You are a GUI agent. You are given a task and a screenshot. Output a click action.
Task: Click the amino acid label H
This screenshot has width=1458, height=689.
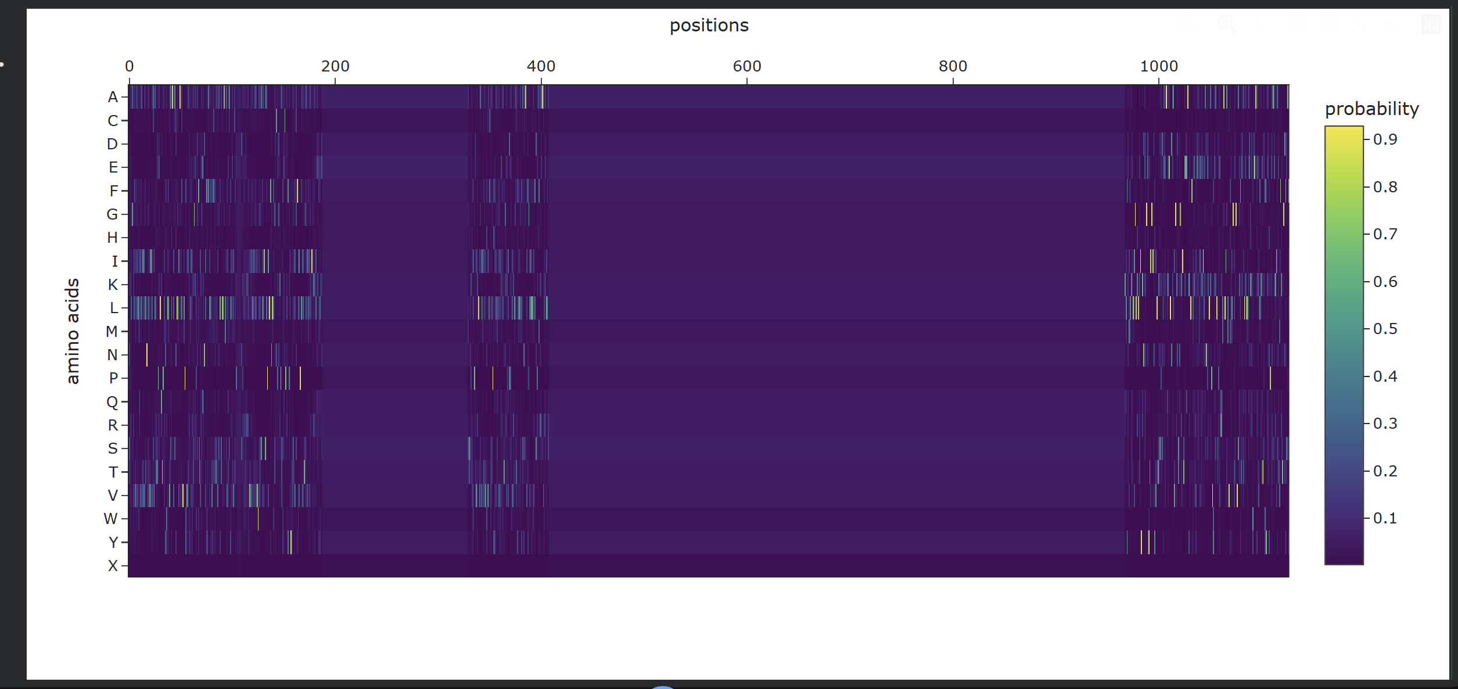[x=112, y=238]
